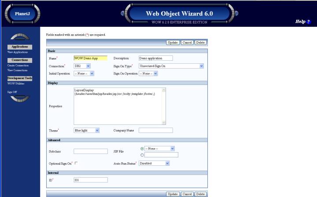Click the Help question mark icon
The height and width of the screenshot is (197, 317).
pyautogui.click(x=308, y=22)
